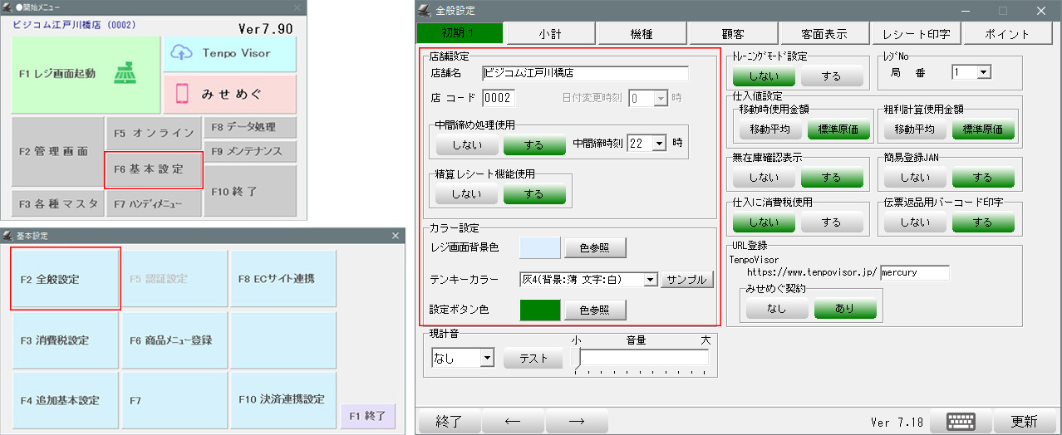Click the TenpoVisor URL mercury field
This screenshot has height=435, width=1062.
point(914,271)
